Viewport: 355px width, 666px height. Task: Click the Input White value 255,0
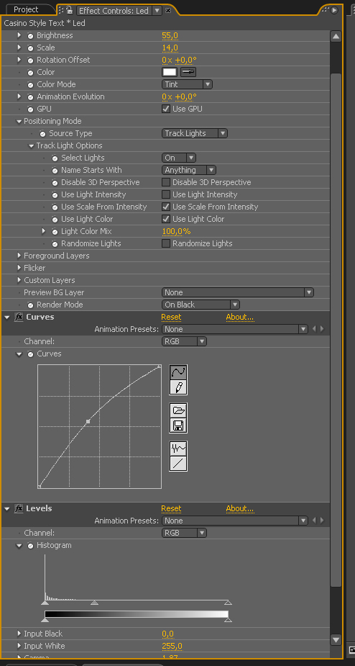[x=172, y=646]
